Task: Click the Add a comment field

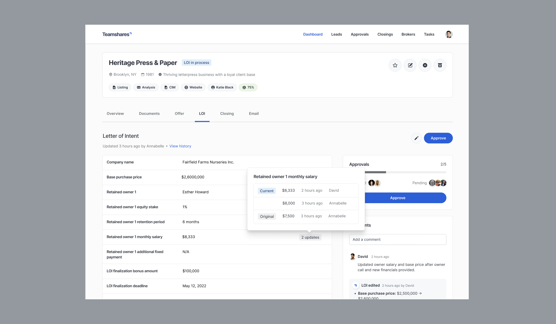Action: (x=397, y=239)
